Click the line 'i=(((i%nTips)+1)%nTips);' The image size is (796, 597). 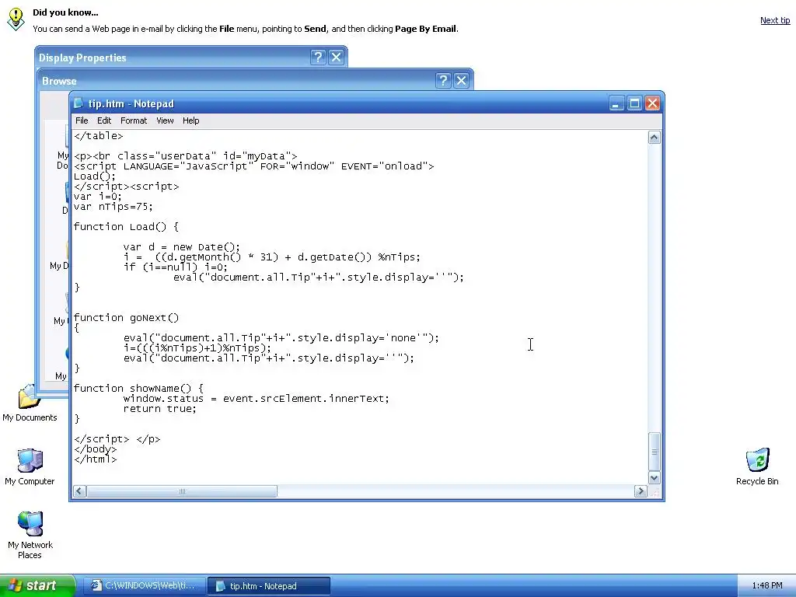coord(197,347)
